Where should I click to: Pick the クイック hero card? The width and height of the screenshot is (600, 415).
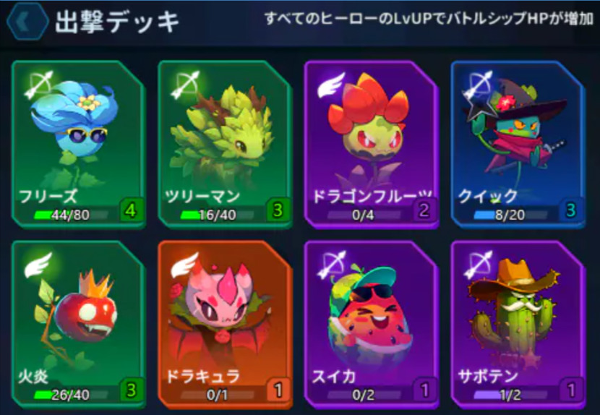(x=518, y=145)
